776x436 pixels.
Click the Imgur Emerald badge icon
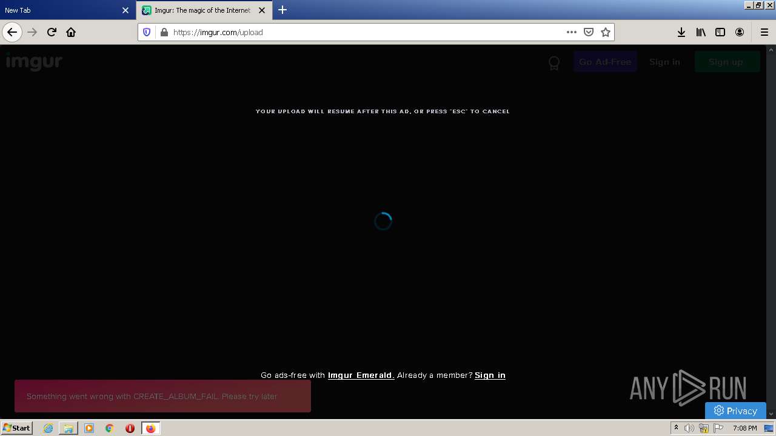(x=554, y=63)
